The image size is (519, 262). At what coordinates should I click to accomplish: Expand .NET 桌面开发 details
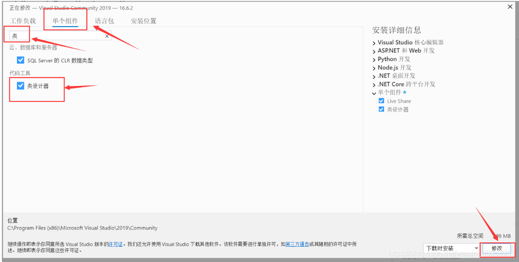click(x=374, y=76)
